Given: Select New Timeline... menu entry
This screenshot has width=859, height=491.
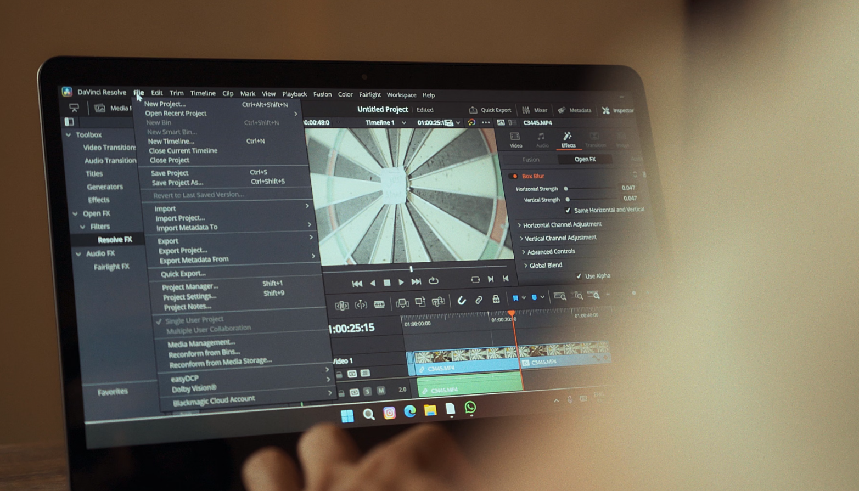Looking at the screenshot, I should click(x=171, y=141).
